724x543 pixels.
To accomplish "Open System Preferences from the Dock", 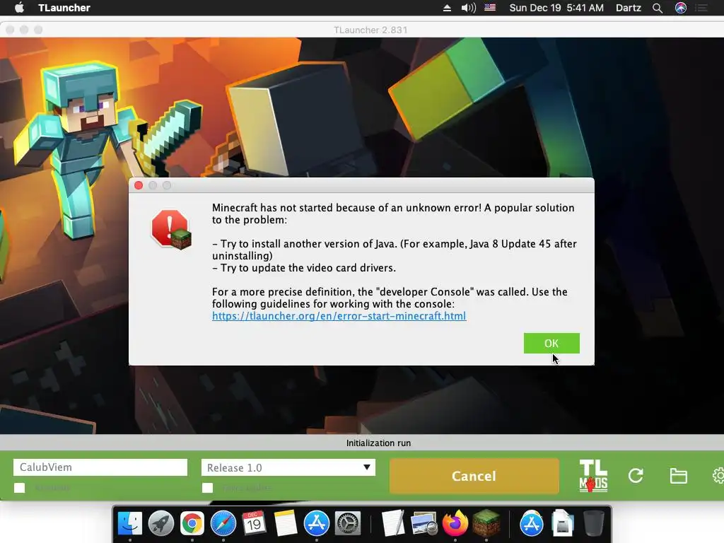I will click(347, 523).
